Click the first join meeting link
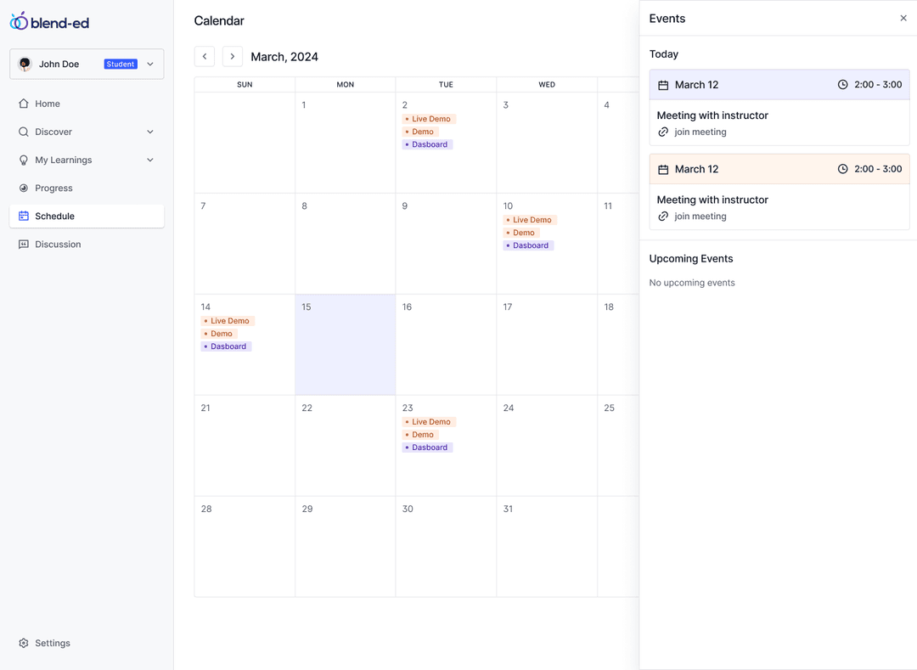Screen dimensions: 917x670 700,132
